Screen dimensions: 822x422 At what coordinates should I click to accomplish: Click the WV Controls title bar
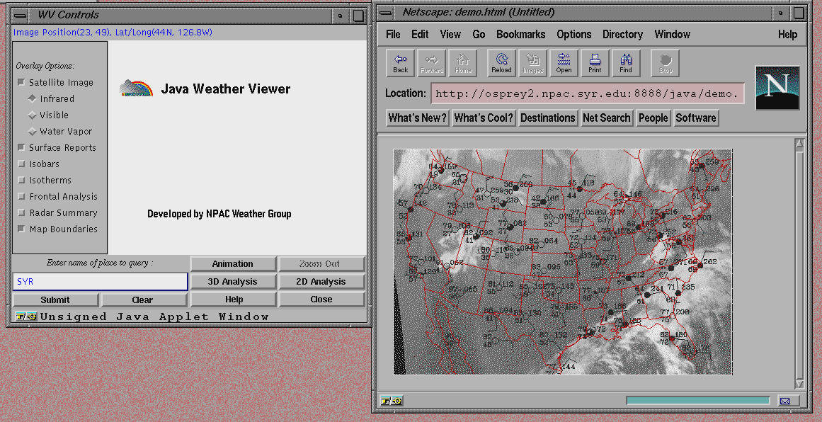pos(178,15)
